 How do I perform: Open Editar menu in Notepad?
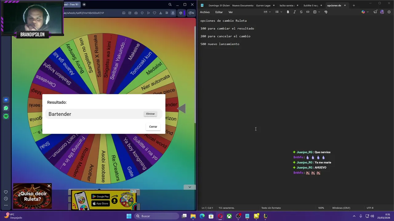tap(219, 12)
